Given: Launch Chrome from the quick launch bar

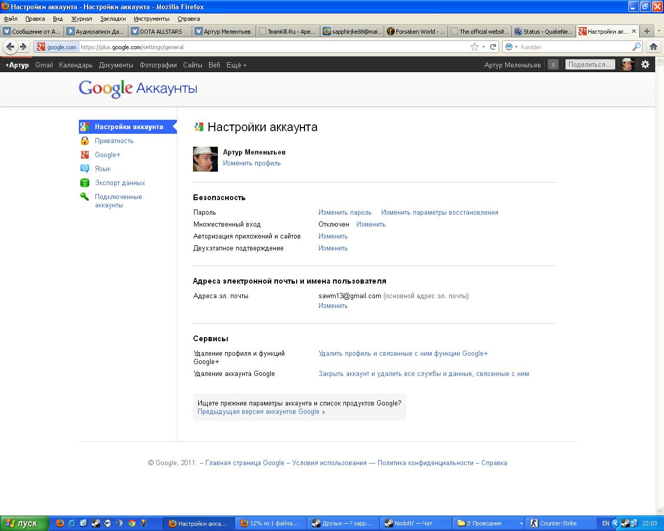Looking at the screenshot, I should point(132,523).
